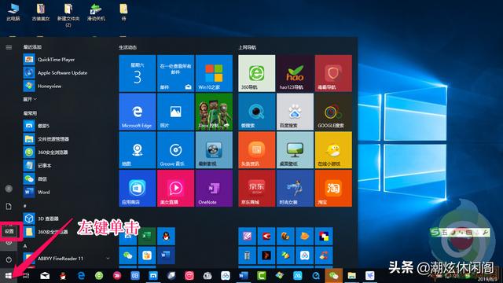Click the Sogou 五 input method toolbar logo
This screenshot has height=283, width=503.
tap(435, 232)
